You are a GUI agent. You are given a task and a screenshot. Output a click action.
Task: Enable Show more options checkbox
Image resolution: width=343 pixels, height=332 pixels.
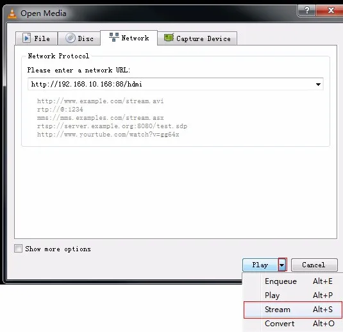18,249
